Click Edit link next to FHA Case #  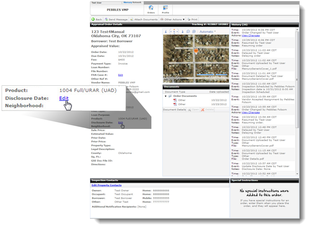[x=120, y=75]
